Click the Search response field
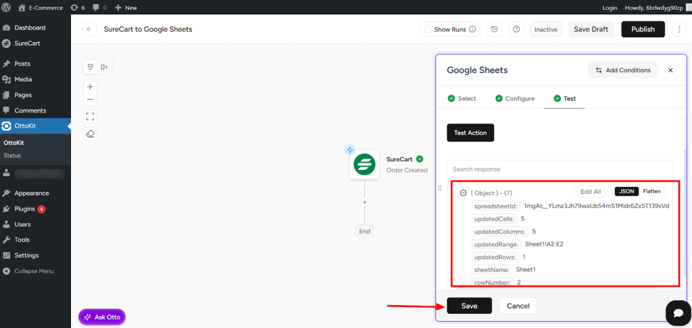The height and width of the screenshot is (328, 692). coord(559,169)
